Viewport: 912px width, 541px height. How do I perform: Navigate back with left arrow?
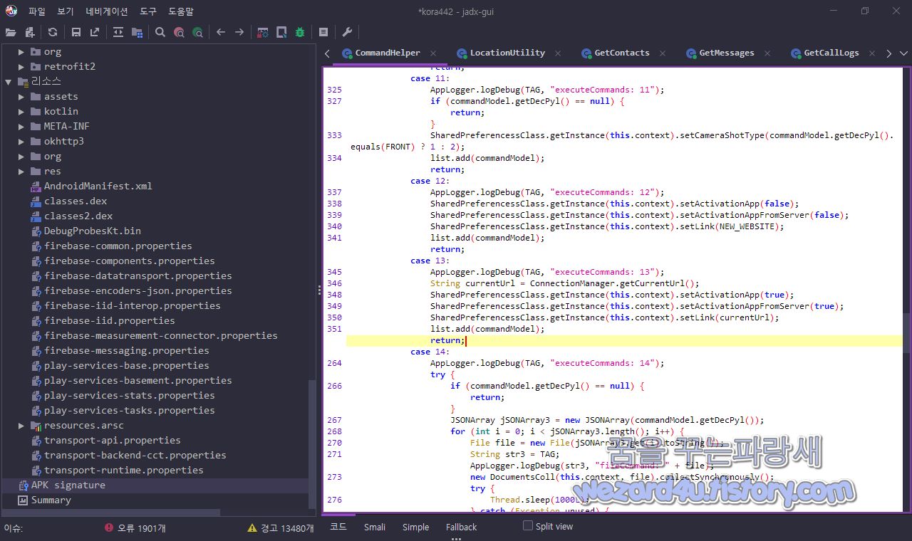point(221,32)
